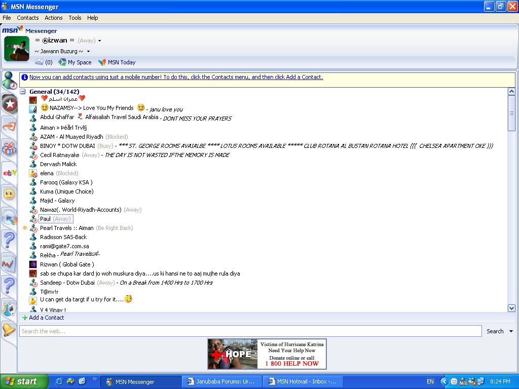This screenshot has height=389, width=519.
Task: Click the contact list scroll down arrow
Action: point(511,308)
